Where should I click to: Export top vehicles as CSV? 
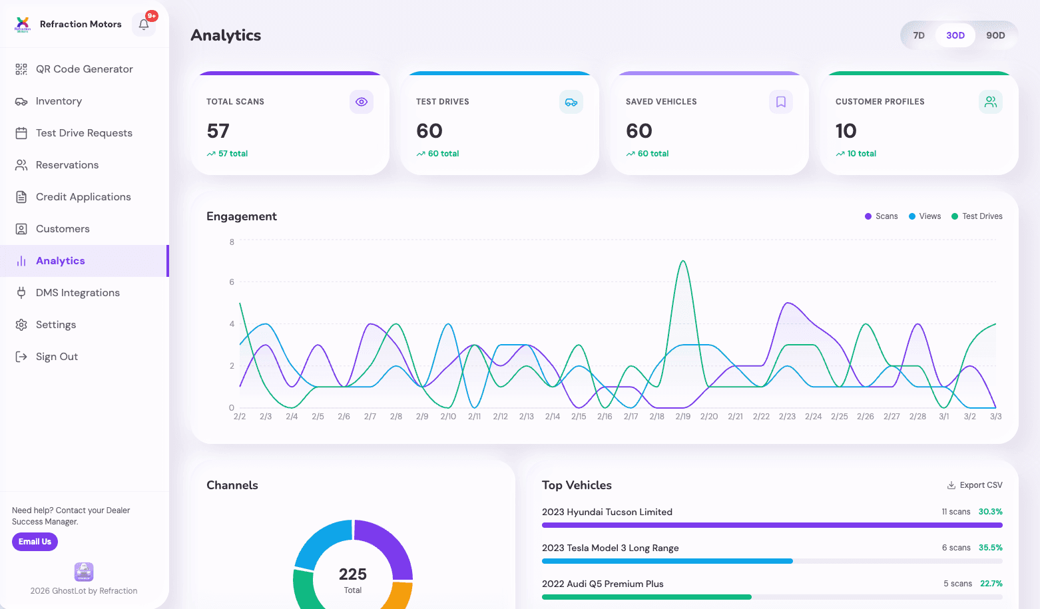[975, 485]
